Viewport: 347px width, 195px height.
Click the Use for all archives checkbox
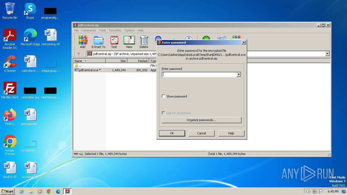163,113
